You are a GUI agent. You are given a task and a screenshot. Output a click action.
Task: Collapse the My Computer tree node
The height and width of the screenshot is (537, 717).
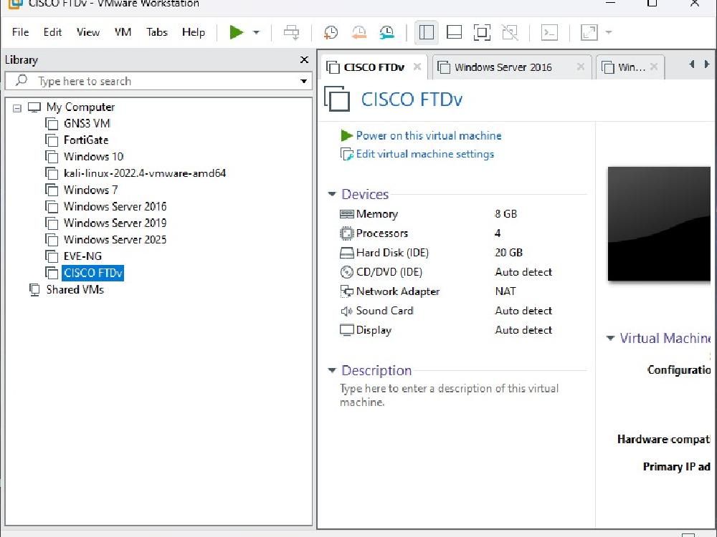(17, 108)
